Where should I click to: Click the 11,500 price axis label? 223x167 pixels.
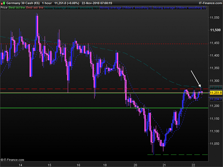coord(215,30)
